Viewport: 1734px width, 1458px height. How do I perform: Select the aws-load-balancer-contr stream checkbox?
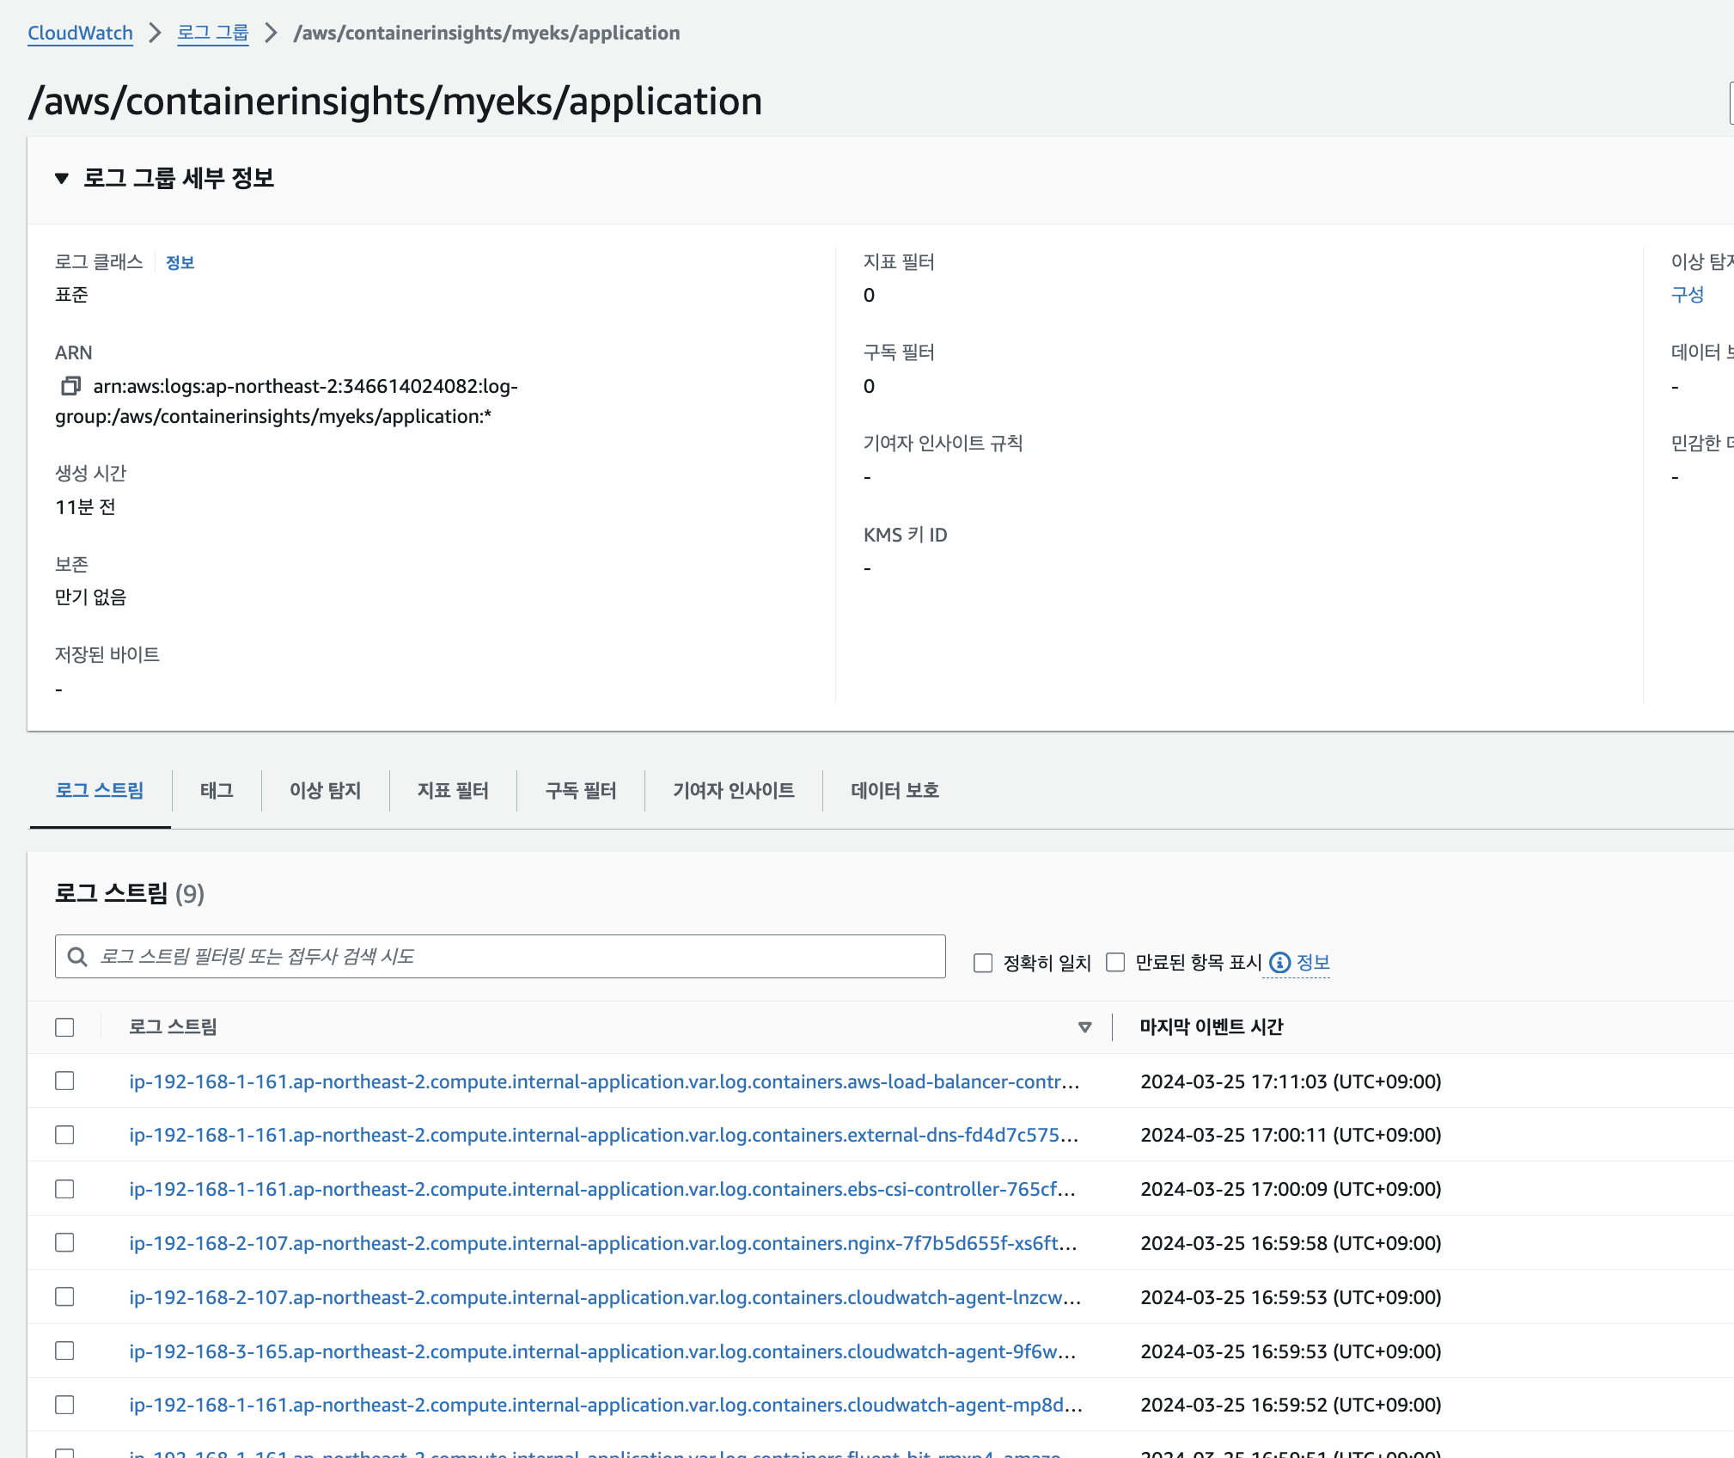pos(64,1081)
